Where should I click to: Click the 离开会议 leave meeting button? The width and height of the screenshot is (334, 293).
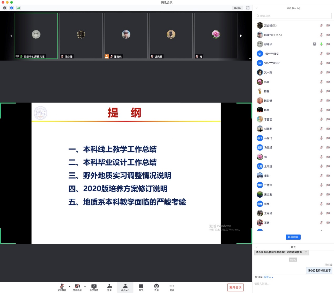(235, 287)
